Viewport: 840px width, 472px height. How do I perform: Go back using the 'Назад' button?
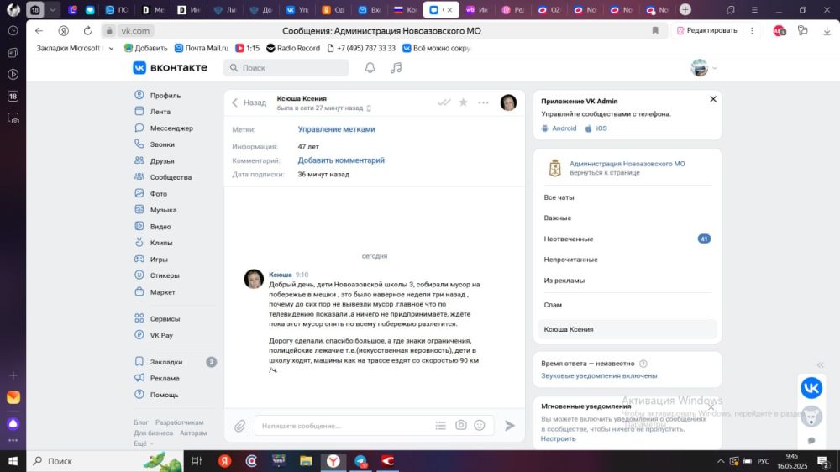(x=249, y=102)
